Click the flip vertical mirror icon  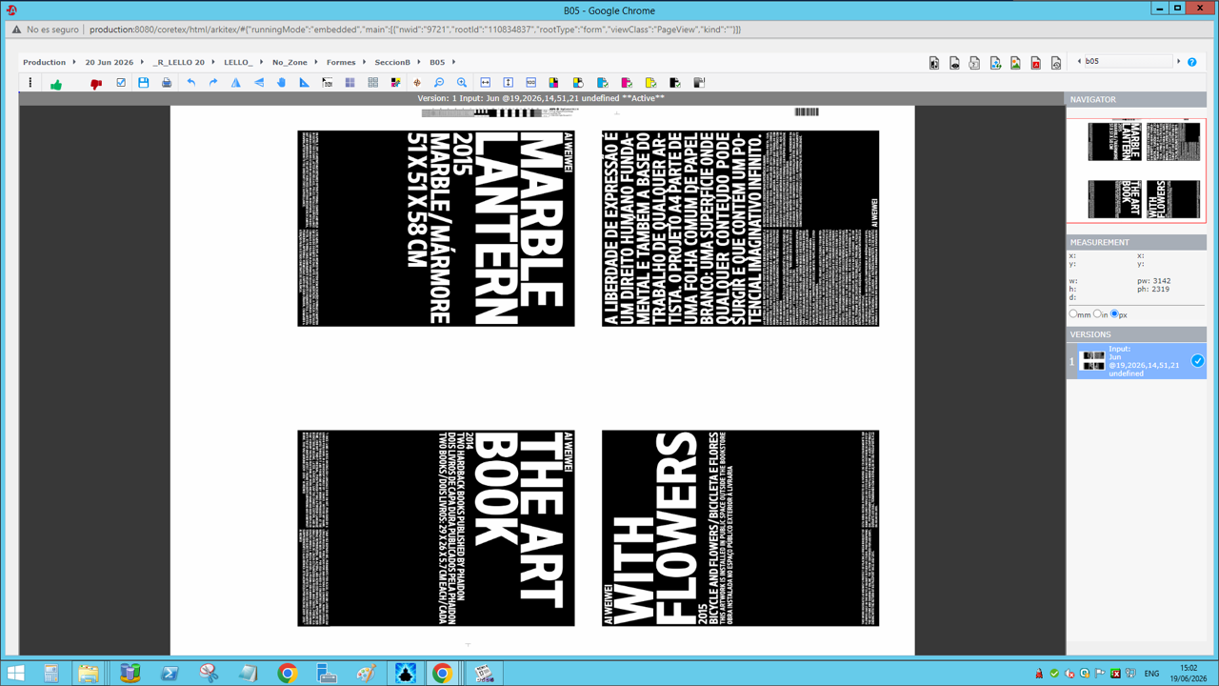[x=259, y=83]
